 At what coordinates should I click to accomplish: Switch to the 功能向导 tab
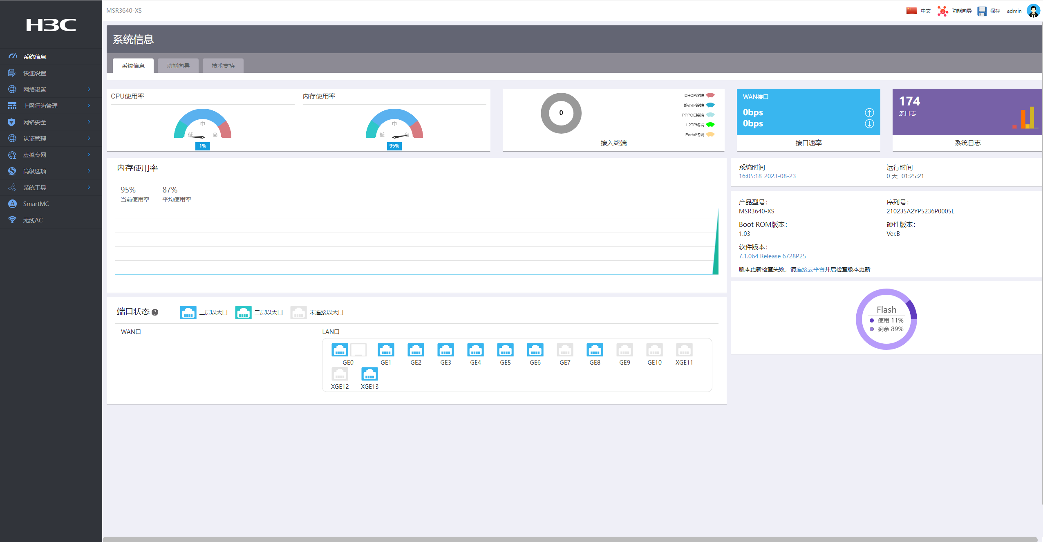[178, 66]
